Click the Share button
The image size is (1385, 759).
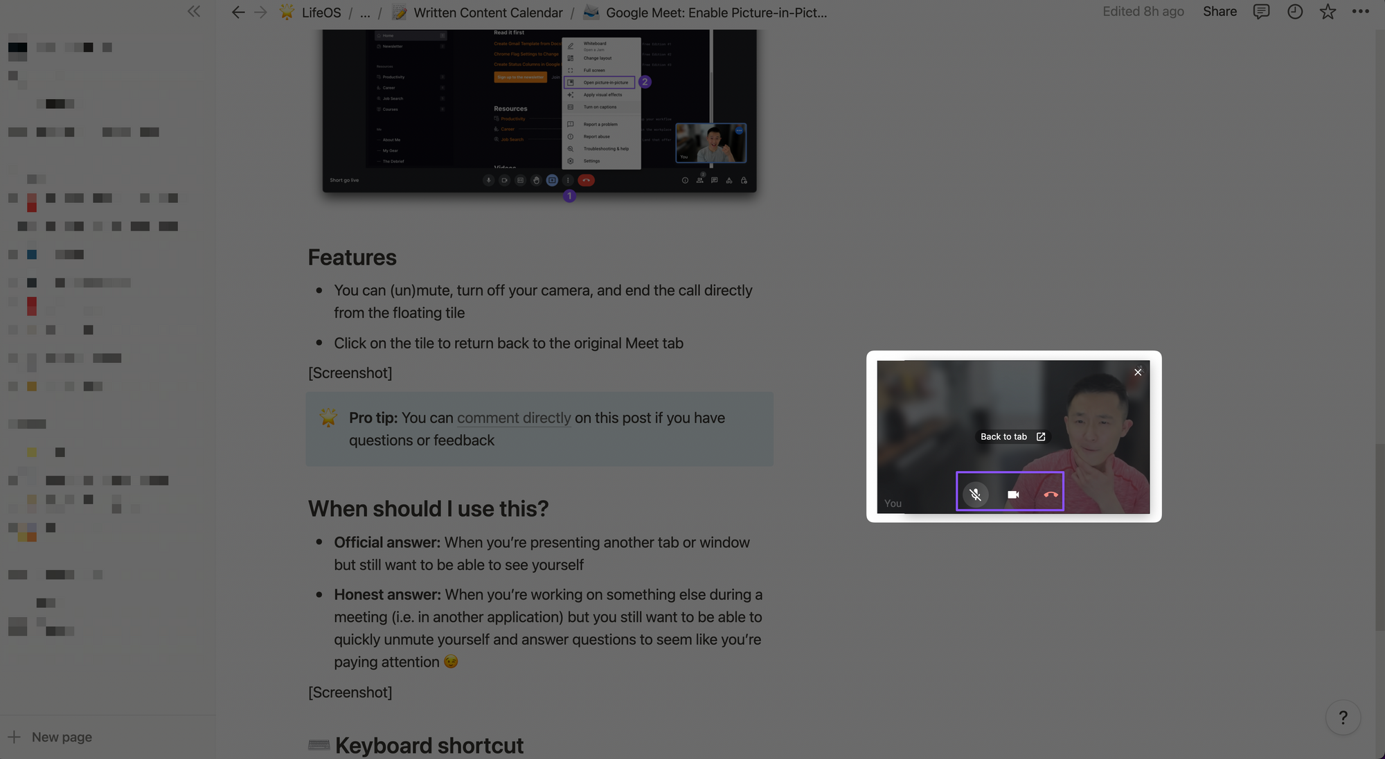(x=1219, y=12)
